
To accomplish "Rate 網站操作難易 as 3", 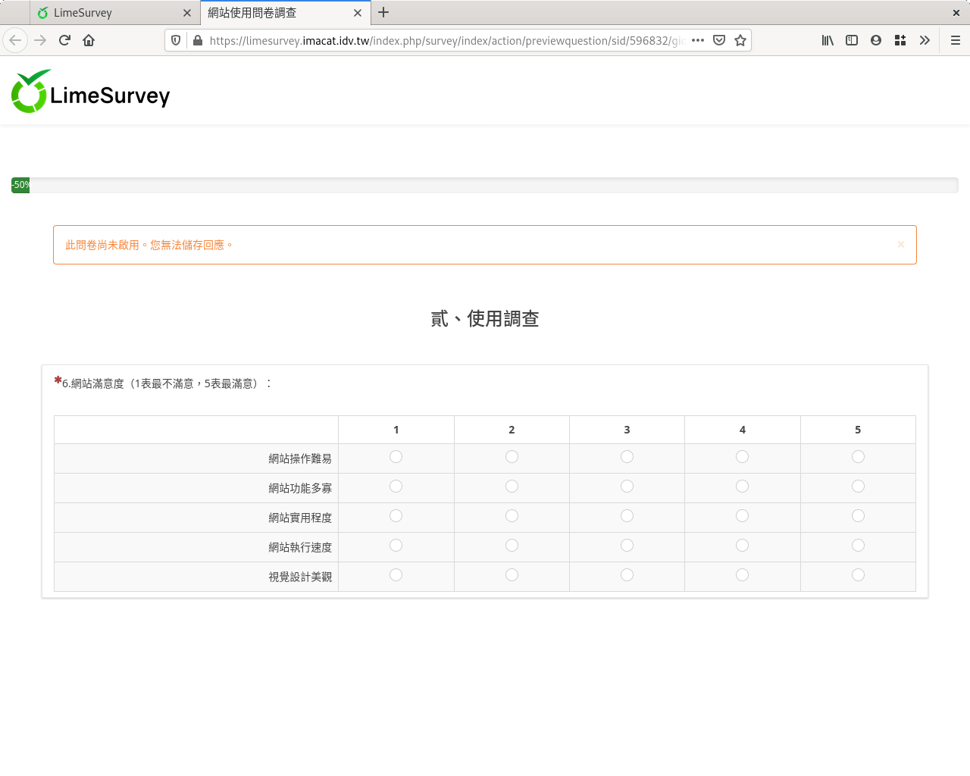I will coord(627,457).
